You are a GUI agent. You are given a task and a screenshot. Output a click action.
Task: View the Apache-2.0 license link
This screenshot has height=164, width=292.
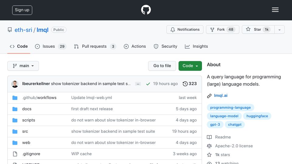tap(234, 146)
